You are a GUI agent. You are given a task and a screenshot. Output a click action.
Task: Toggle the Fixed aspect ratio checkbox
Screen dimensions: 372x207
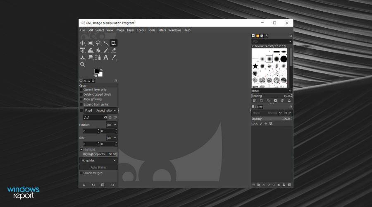click(x=81, y=111)
